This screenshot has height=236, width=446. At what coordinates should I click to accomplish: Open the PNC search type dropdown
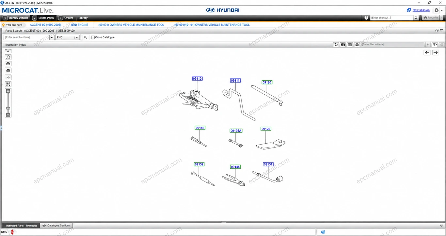(x=77, y=38)
